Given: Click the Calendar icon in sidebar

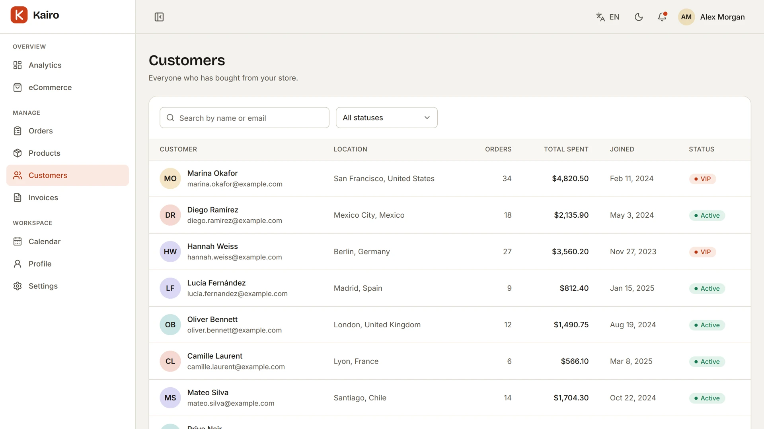Looking at the screenshot, I should pos(18,242).
